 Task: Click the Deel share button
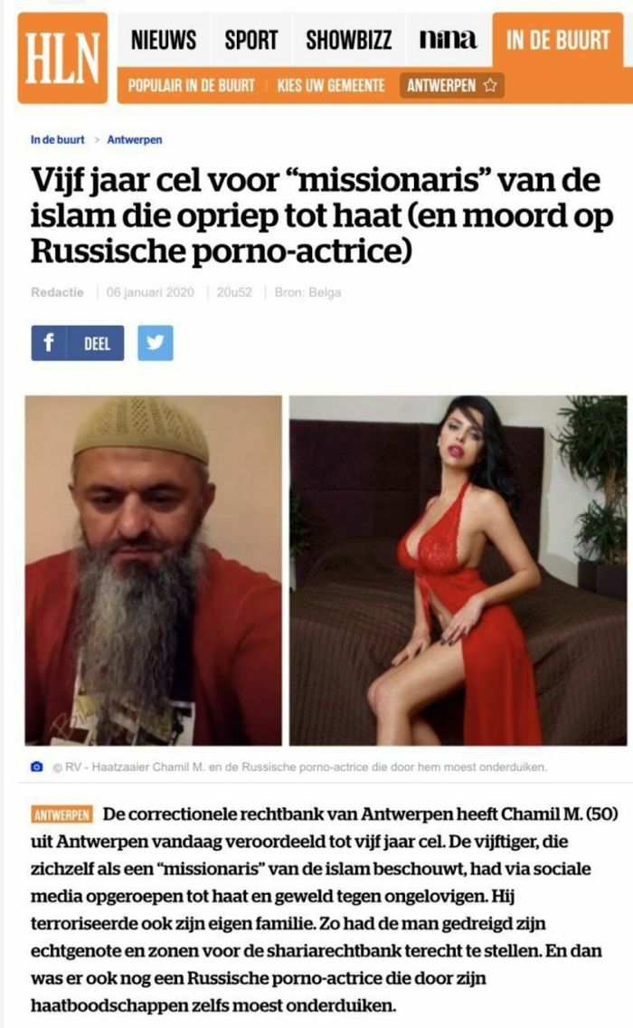coord(96,343)
